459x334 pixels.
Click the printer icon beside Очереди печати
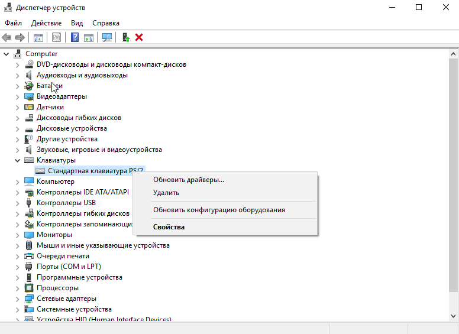click(29, 256)
